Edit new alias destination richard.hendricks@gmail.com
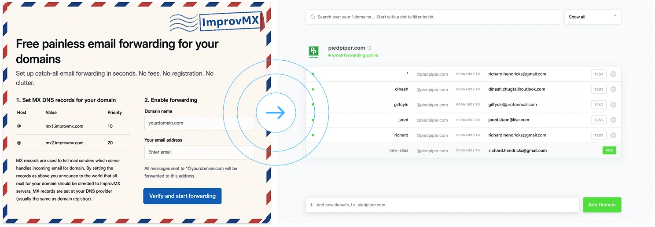 point(518,150)
